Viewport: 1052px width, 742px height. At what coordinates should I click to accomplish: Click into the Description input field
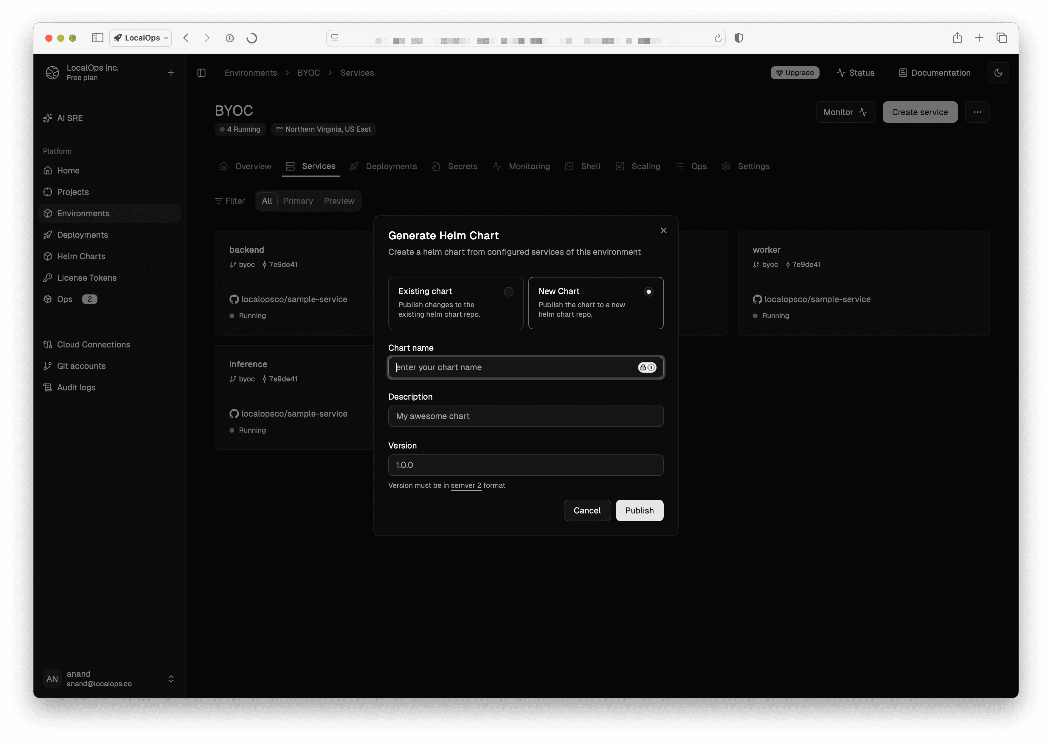(525, 416)
